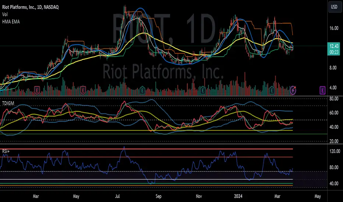The image size is (343, 202).
Task: Select the Vol indicator legend
Action: point(5,14)
